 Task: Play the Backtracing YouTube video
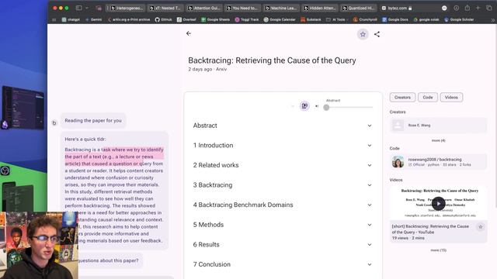439,204
